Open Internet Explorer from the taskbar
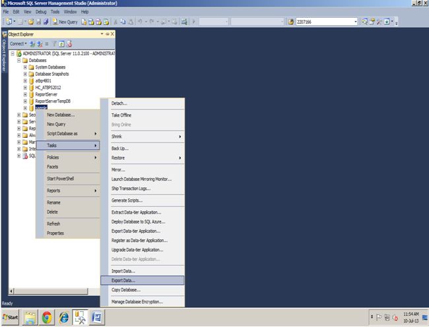The width and height of the screenshot is (429, 327). point(64,317)
